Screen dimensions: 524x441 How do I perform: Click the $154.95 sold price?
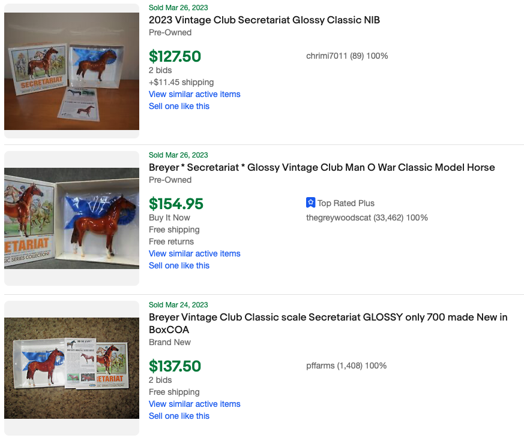[176, 204]
